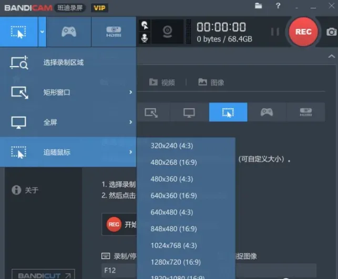Open 全屏 menu entry
This screenshot has height=279, width=338.
click(x=68, y=122)
